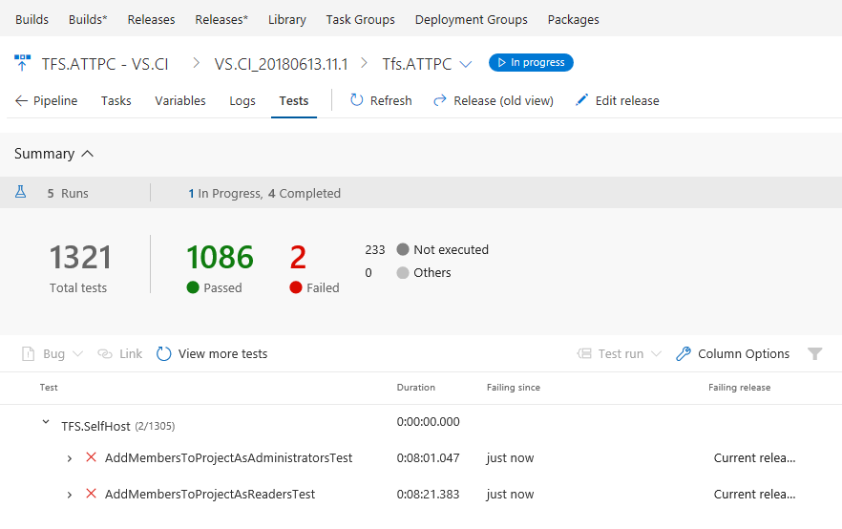842x529 pixels.
Task: Click View more tests
Action: (222, 354)
